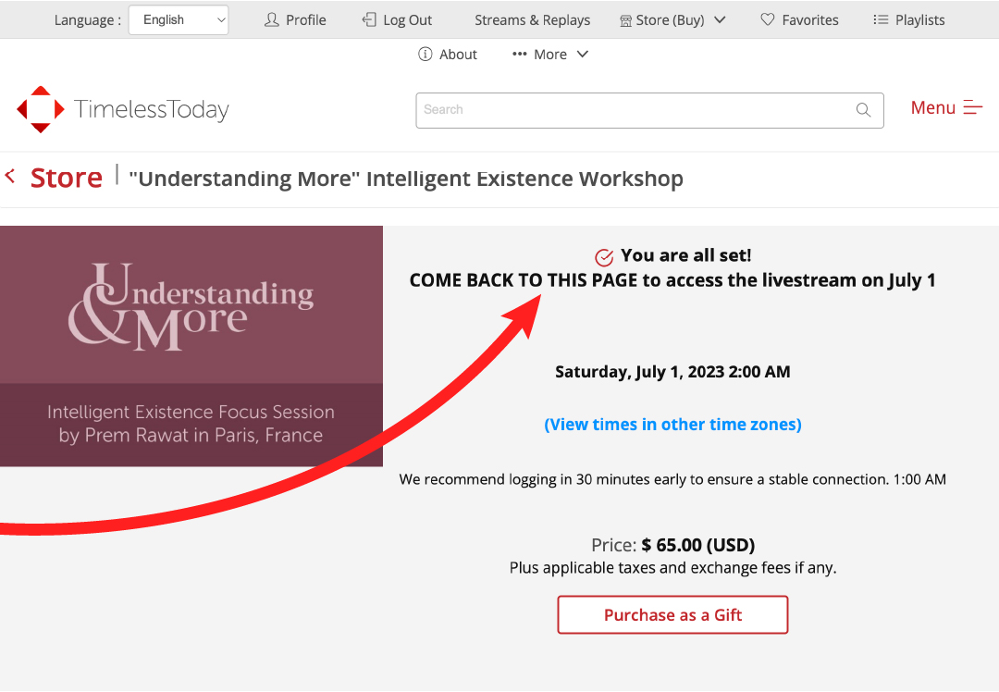
Task: Click the red Store breadcrumb link
Action: [67, 177]
